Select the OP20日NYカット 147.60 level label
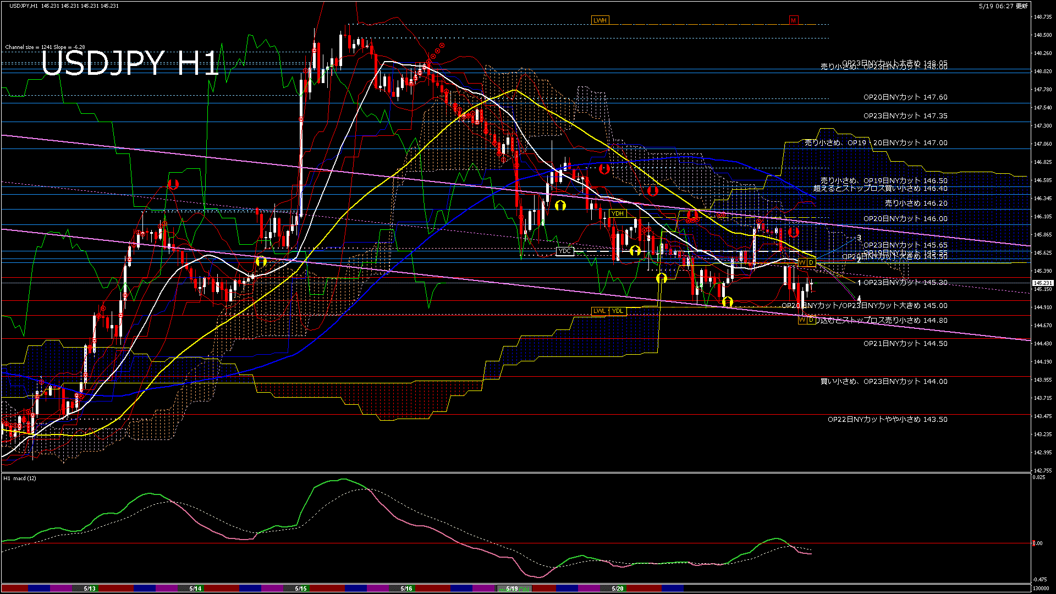Screen dimensions: 1056x594 tap(905, 97)
